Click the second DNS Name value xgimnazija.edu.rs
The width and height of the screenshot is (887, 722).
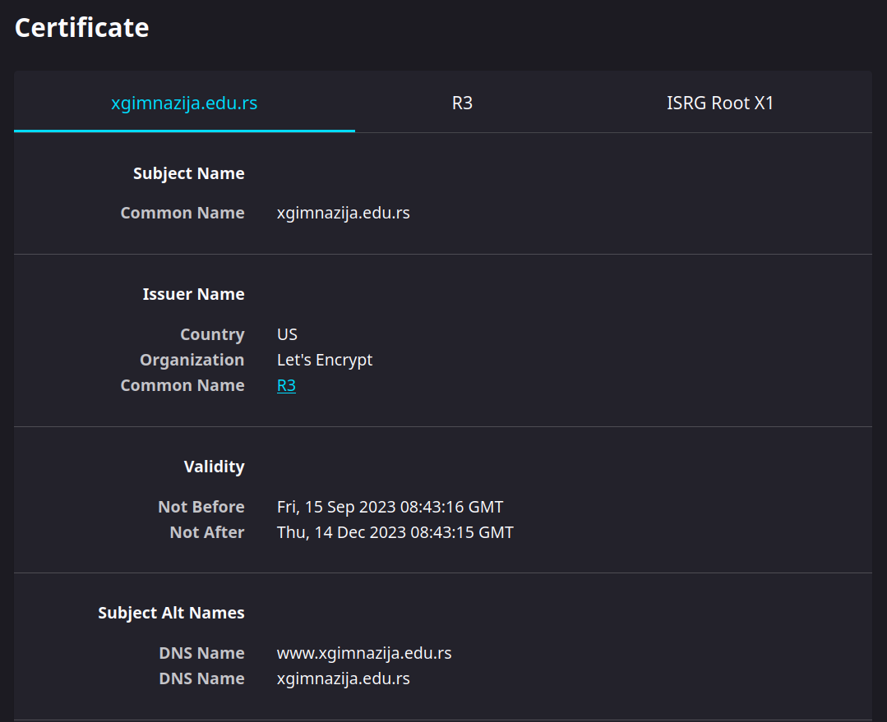click(x=344, y=679)
